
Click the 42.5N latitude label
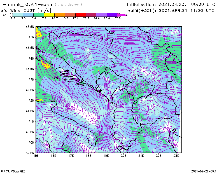coord(30,90)
